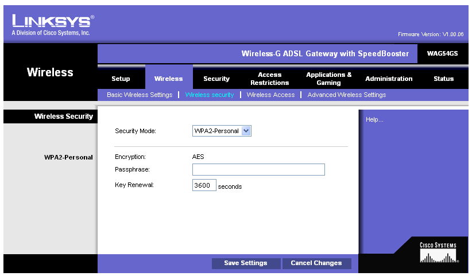The width and height of the screenshot is (472, 276).
Task: Open Access Restrictions tab
Action: tap(270, 79)
